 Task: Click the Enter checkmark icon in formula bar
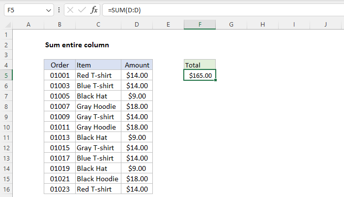[x=81, y=10]
